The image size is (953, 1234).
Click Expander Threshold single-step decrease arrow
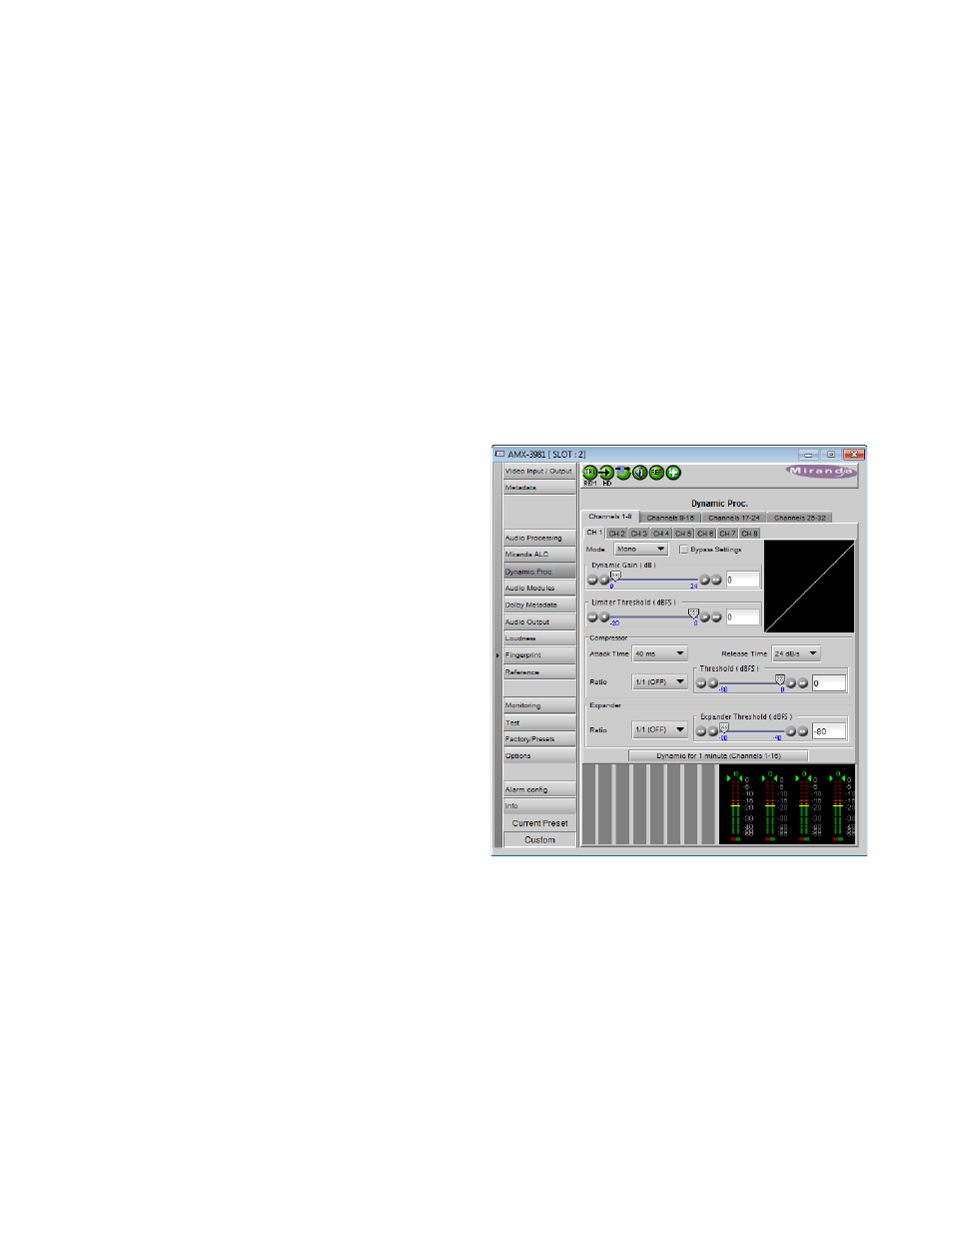pyautogui.click(x=712, y=731)
